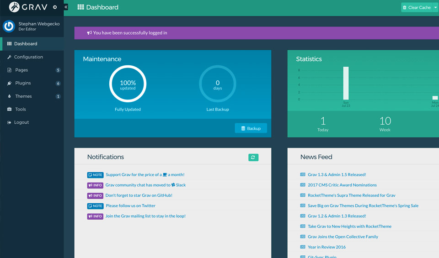Open Please follow us on Twitter link
The height and width of the screenshot is (258, 439).
130,206
